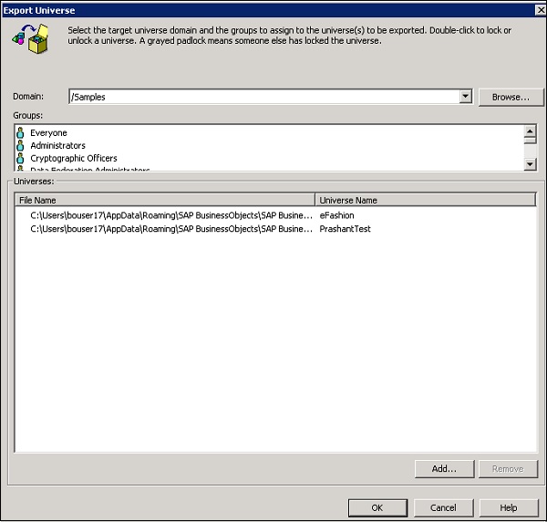Click the Everyone group user icon
Viewport: 547px width, 522px height.
[21, 133]
